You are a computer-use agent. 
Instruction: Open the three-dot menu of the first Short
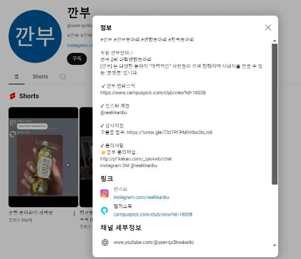(x=74, y=213)
